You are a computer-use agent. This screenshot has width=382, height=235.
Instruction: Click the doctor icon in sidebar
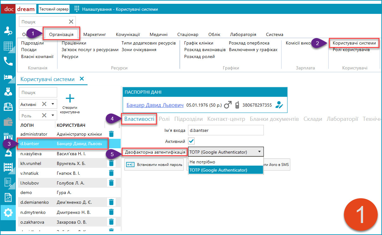[x=8, y=91]
